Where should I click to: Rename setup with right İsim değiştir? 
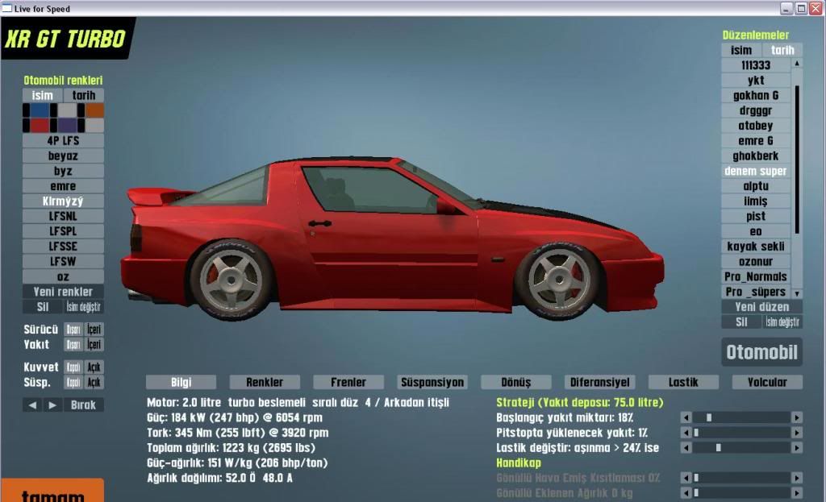coord(782,322)
